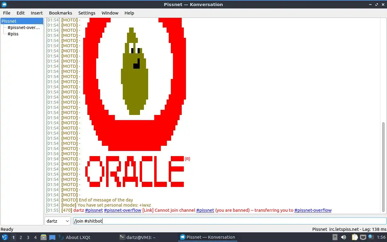Click the ORACLE ASCII art logo text
387x242 pixels.
point(135,172)
